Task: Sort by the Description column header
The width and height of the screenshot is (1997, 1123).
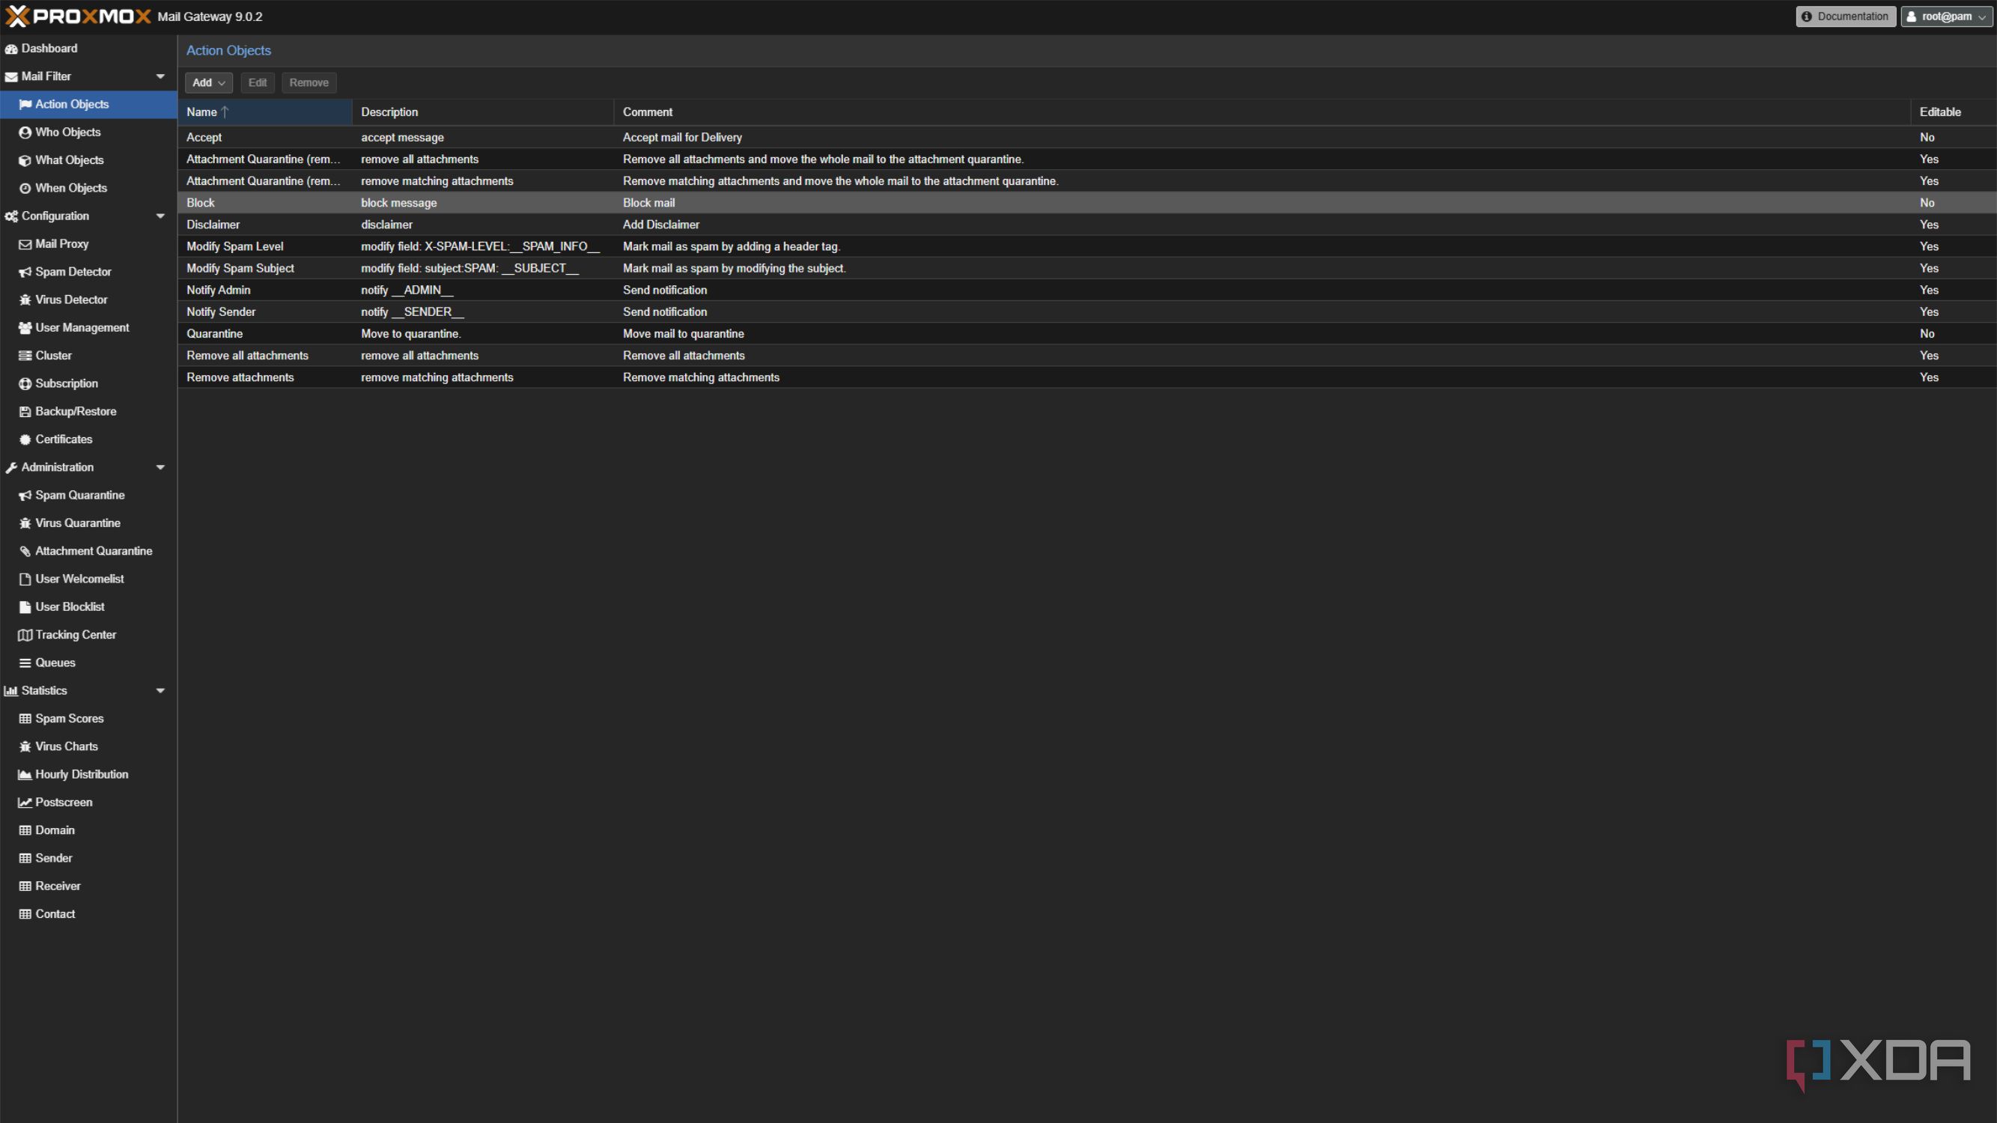Action: 483,112
